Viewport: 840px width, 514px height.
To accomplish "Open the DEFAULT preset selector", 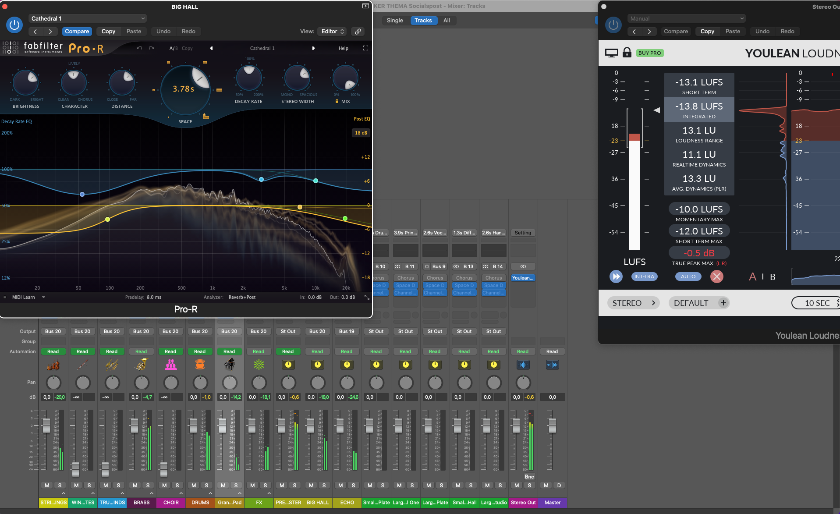I will [691, 303].
